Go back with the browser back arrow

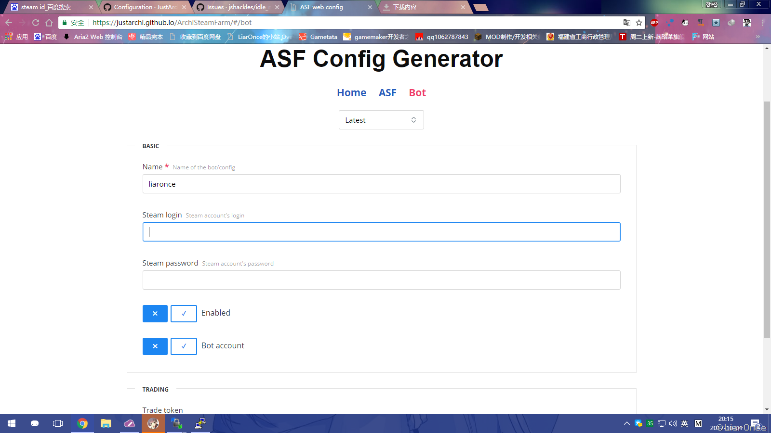pyautogui.click(x=9, y=23)
